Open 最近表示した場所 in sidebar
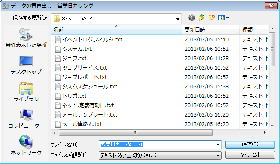This screenshot has width=280, height=164. [x=26, y=38]
